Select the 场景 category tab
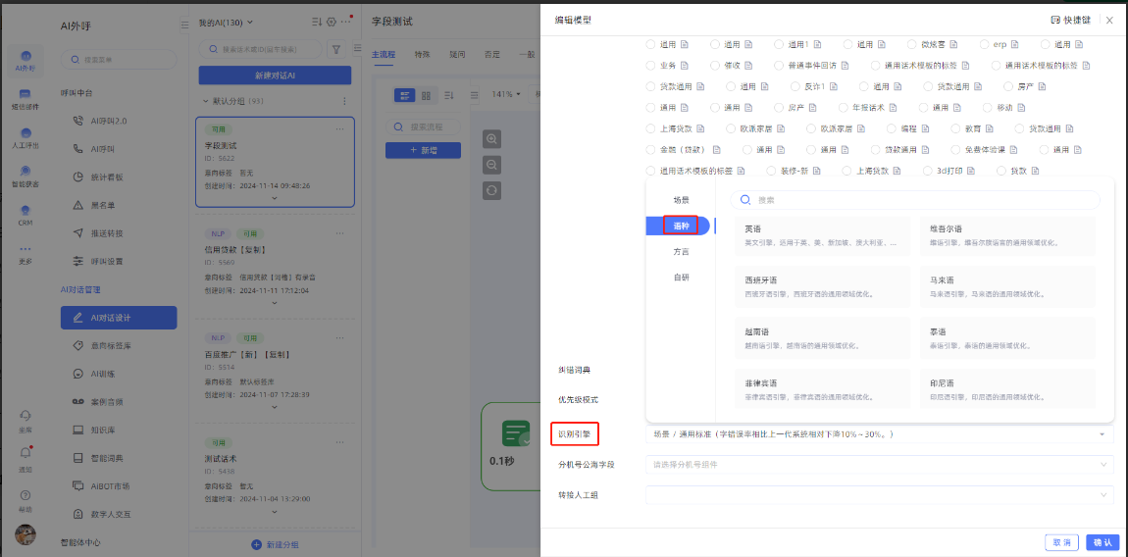 [x=681, y=200]
